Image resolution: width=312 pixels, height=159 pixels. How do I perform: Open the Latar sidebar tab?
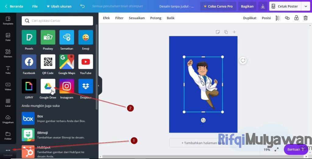(8, 103)
